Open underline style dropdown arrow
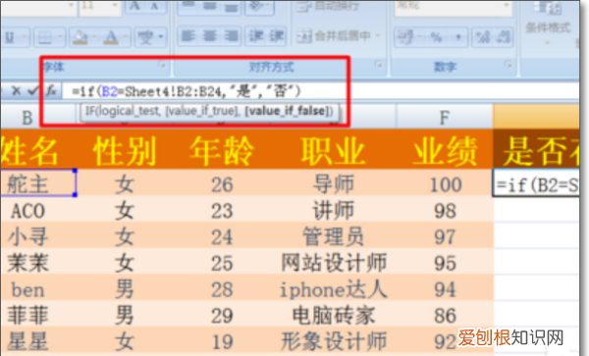Screen dimensions: 589x356 point(24,37)
